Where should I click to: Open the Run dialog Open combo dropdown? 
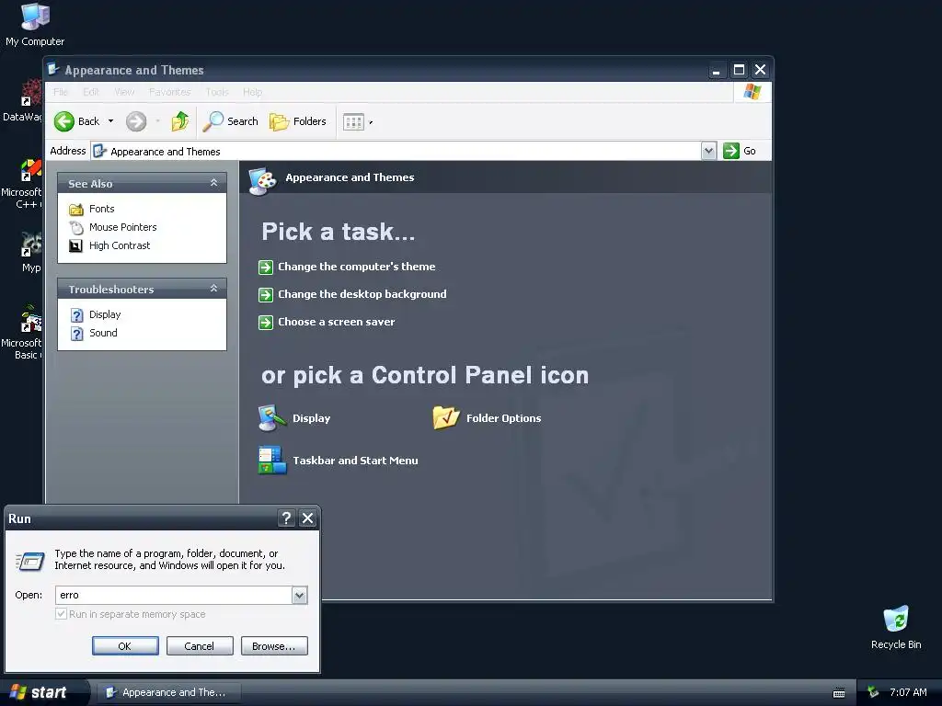click(x=299, y=595)
